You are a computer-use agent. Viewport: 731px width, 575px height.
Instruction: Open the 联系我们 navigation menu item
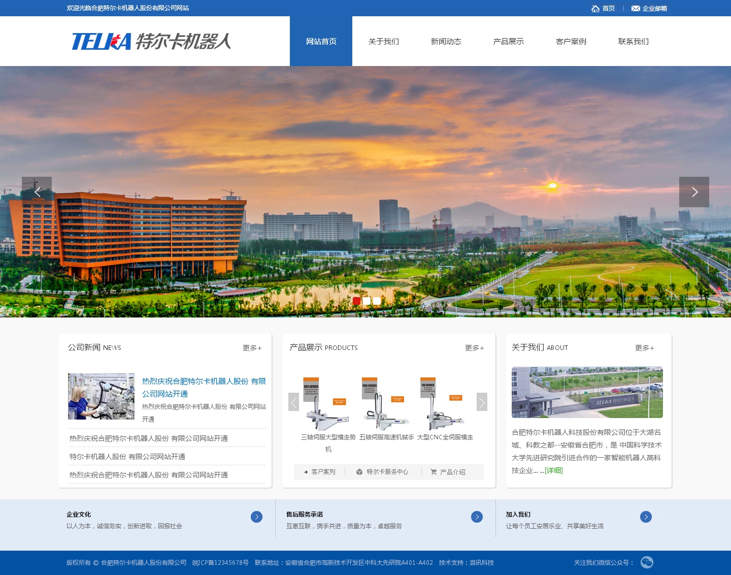point(633,42)
